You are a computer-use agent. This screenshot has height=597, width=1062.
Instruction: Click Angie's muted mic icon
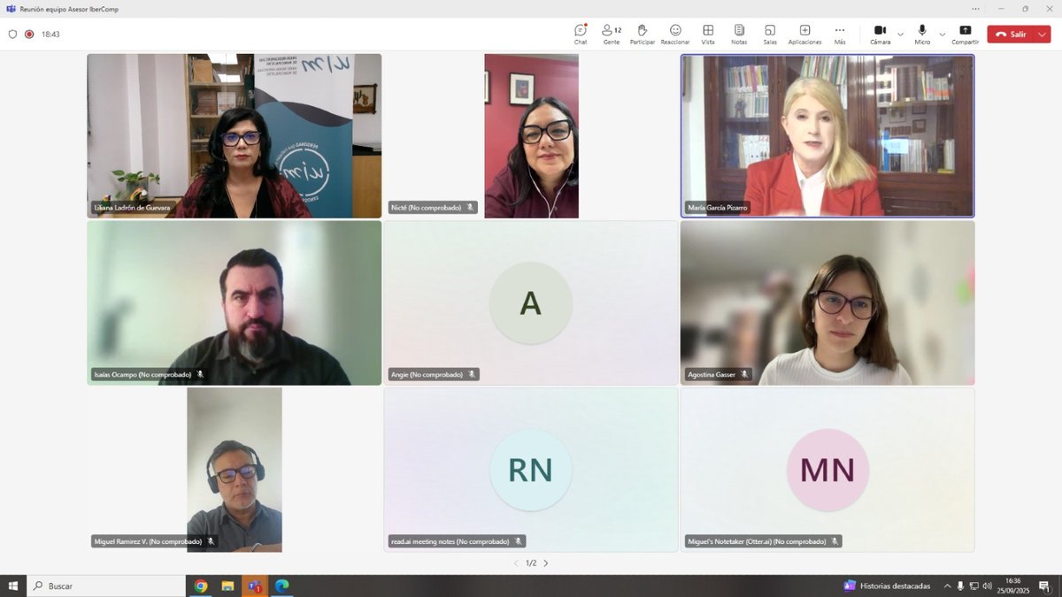[472, 375]
